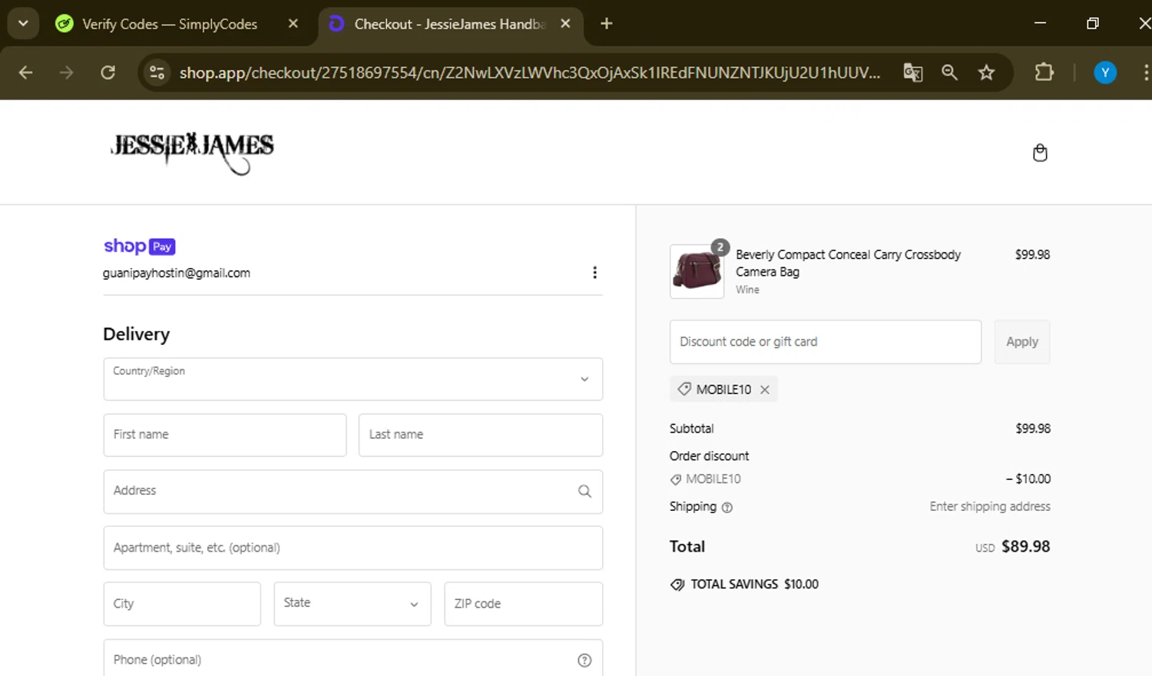
Task: Switch to the Verify Codes SimplyCodes tab
Action: pos(169,24)
